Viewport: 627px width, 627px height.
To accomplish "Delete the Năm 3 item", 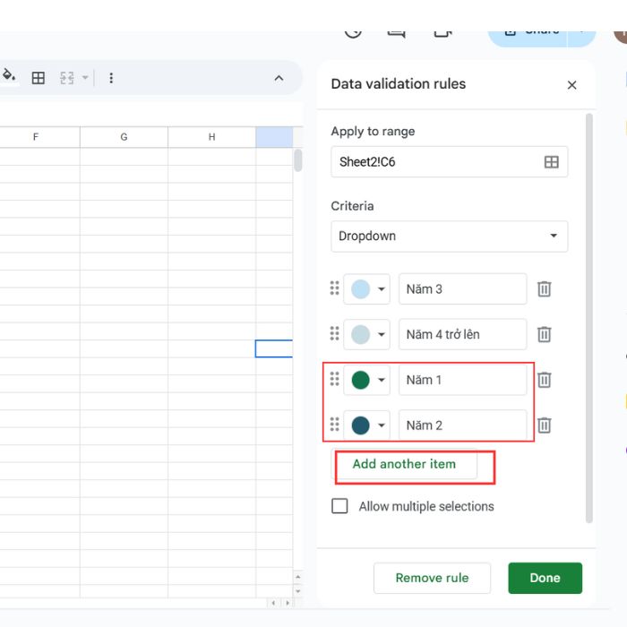I will click(x=545, y=288).
